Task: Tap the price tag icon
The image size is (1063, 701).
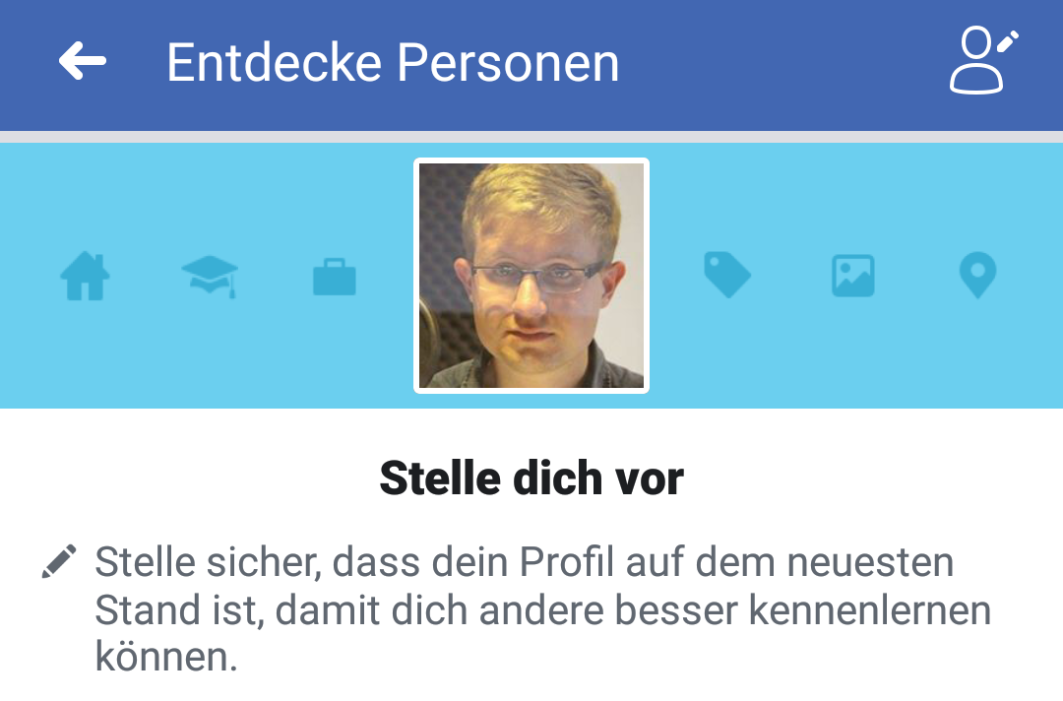Action: point(726,275)
